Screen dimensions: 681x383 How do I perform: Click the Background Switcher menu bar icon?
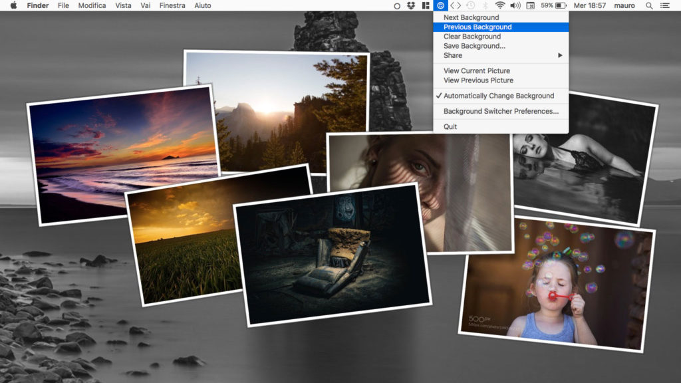[x=440, y=5]
